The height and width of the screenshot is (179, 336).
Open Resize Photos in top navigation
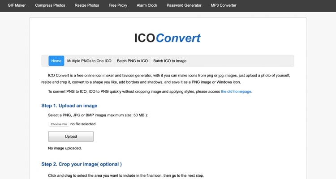87,5
